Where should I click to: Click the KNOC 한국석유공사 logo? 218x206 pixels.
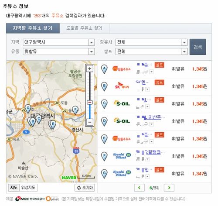coord(30,199)
